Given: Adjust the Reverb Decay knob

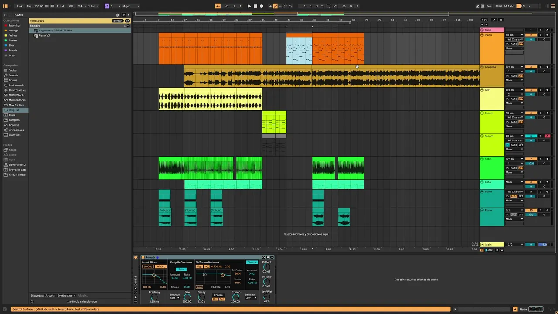Looking at the screenshot, I should 201,297.
